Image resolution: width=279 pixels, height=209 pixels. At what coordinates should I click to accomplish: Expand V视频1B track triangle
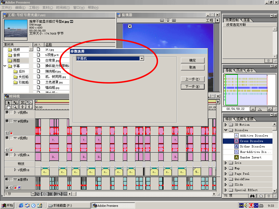tap(15, 170)
